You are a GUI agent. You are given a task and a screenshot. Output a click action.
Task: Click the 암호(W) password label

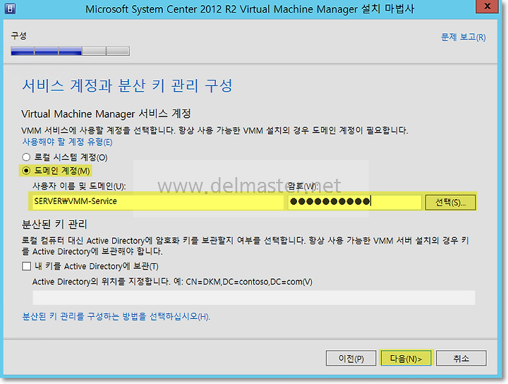(303, 186)
